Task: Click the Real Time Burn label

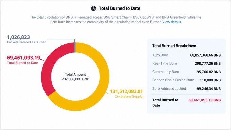Action: [164, 63]
